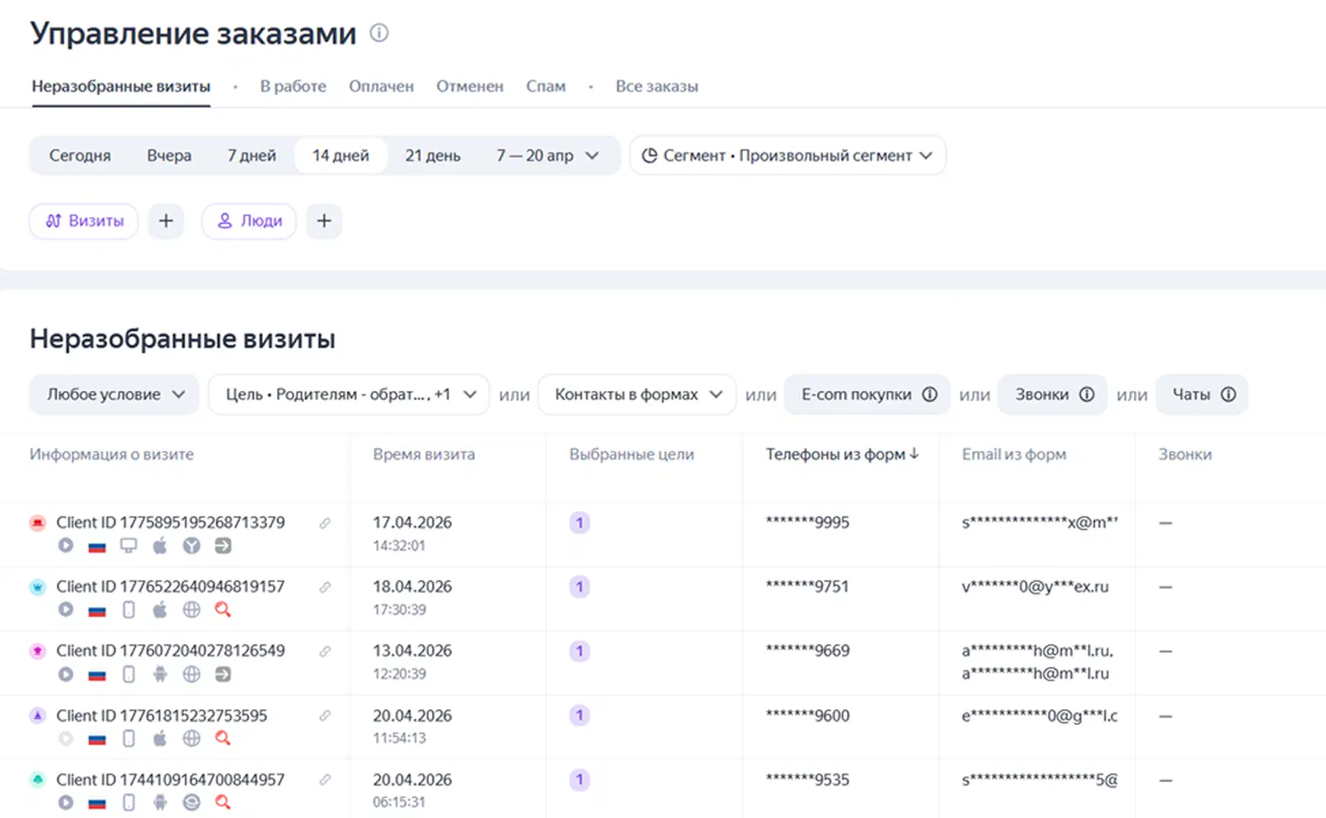The image size is (1326, 818).
Task: Click red search source icon for Client ID 17761815232753595
Action: [x=223, y=738]
